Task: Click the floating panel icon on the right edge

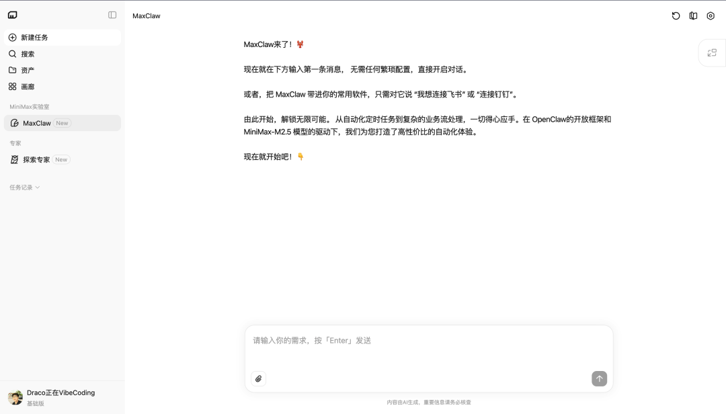Action: pyautogui.click(x=712, y=53)
